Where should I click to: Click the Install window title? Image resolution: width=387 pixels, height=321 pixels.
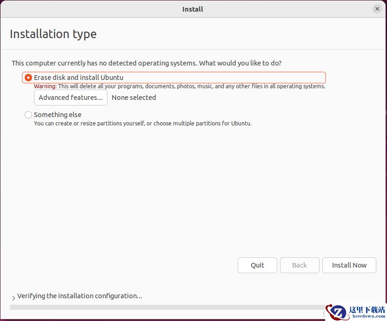pyautogui.click(x=193, y=9)
